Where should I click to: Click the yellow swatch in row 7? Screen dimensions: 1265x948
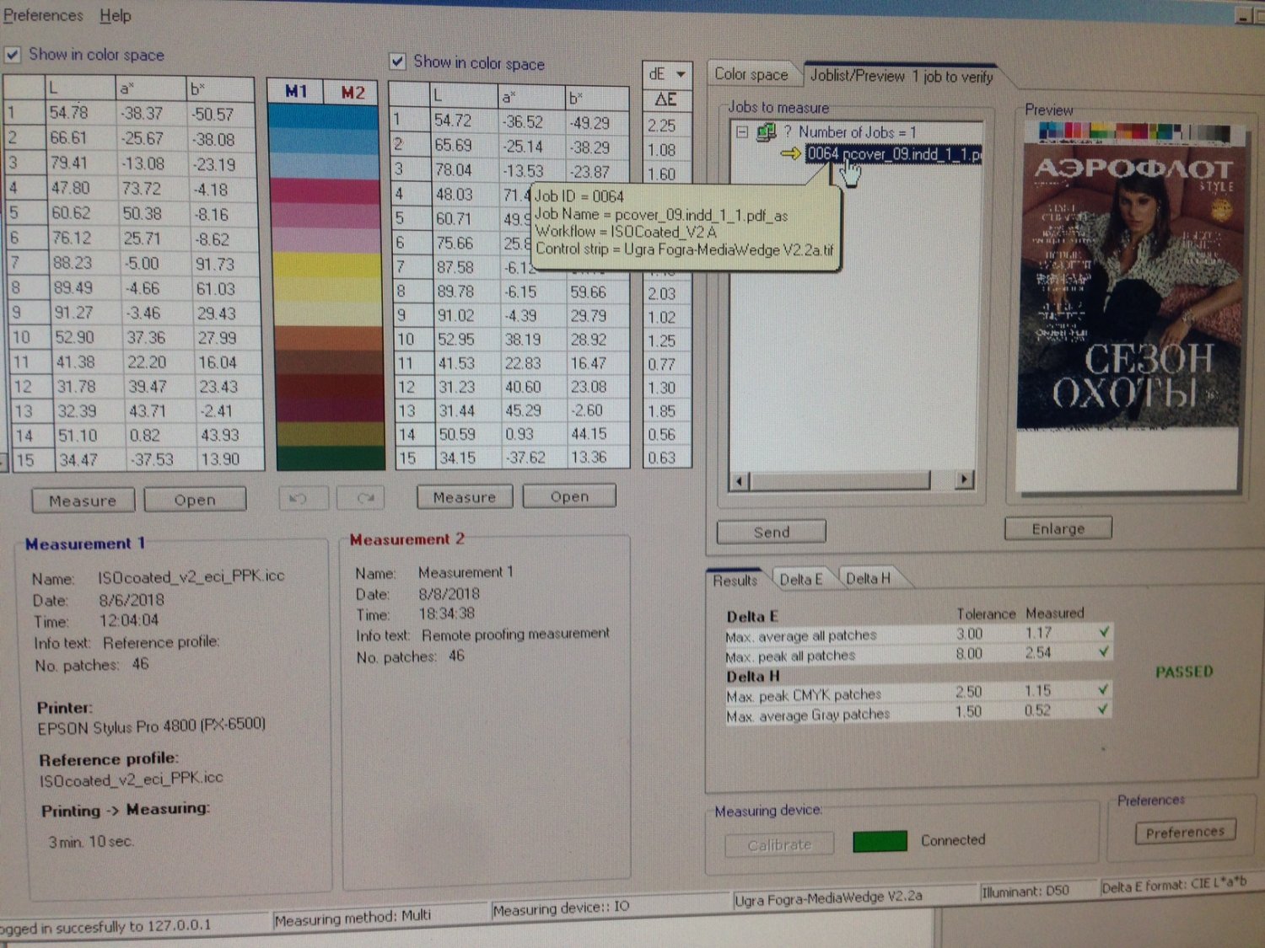[328, 265]
